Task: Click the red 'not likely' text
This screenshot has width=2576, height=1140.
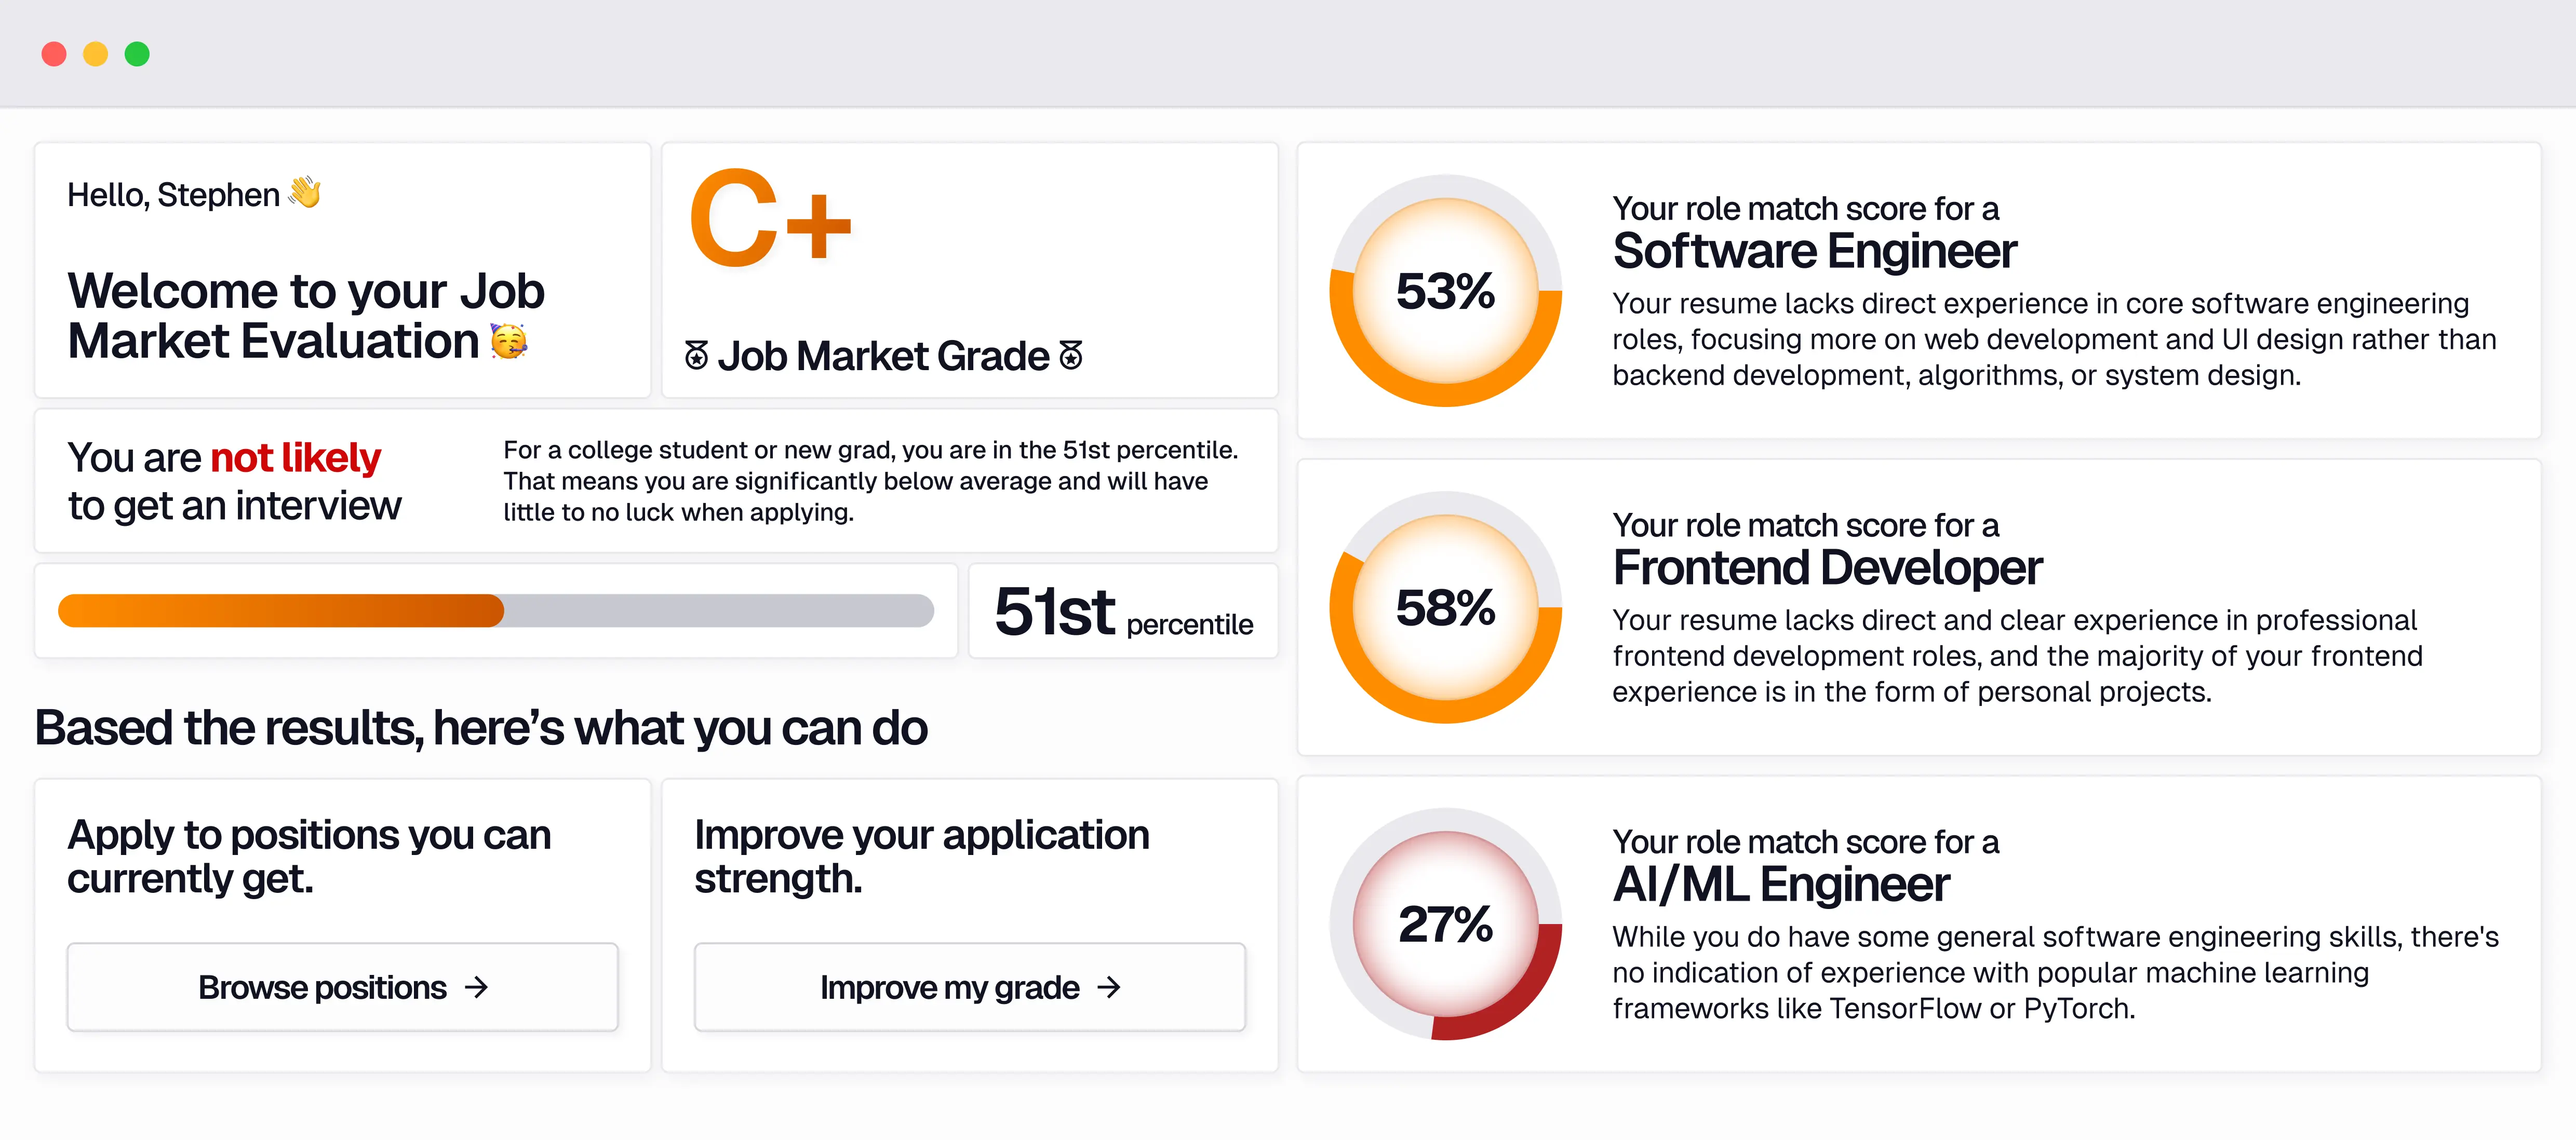Action: tap(295, 457)
